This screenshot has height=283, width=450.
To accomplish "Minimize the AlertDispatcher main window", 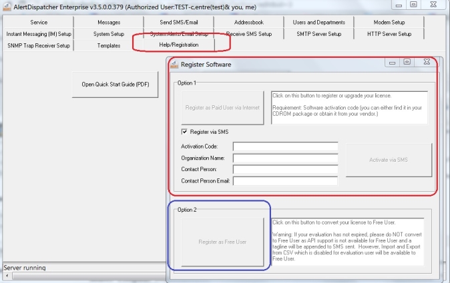I will pyautogui.click(x=399, y=5).
